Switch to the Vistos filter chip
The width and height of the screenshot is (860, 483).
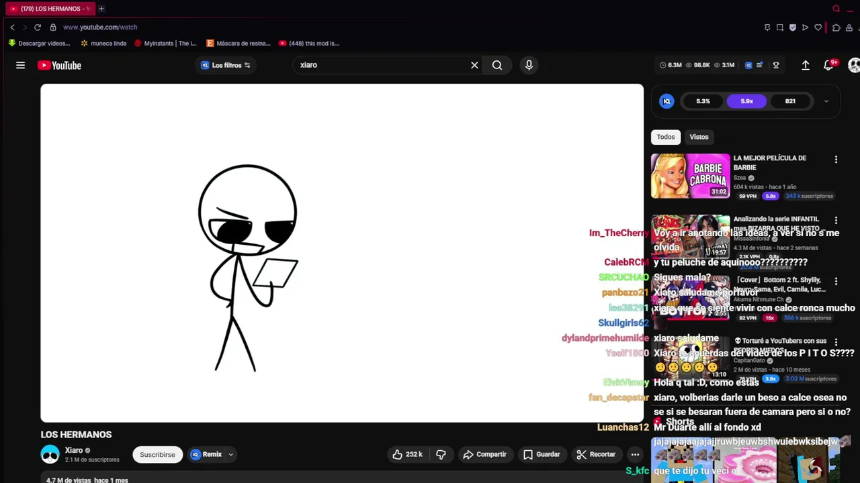[x=699, y=137]
